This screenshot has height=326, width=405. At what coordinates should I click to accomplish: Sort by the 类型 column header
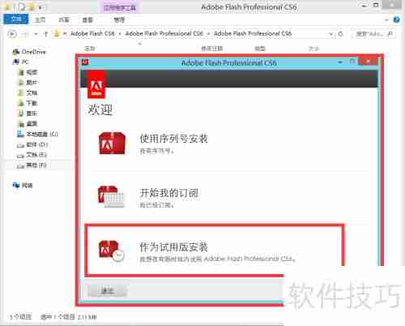tap(260, 49)
